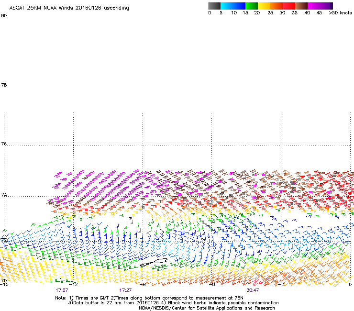Click the red 30-35 knots color band
The width and height of the screenshot is (354, 311).
click(289, 6)
